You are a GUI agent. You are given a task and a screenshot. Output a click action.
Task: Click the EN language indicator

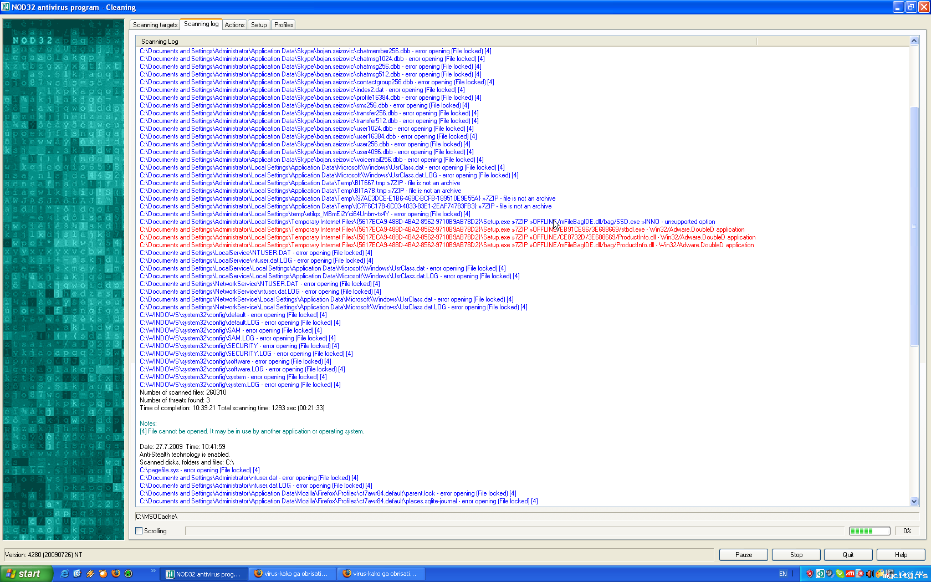[x=783, y=574]
